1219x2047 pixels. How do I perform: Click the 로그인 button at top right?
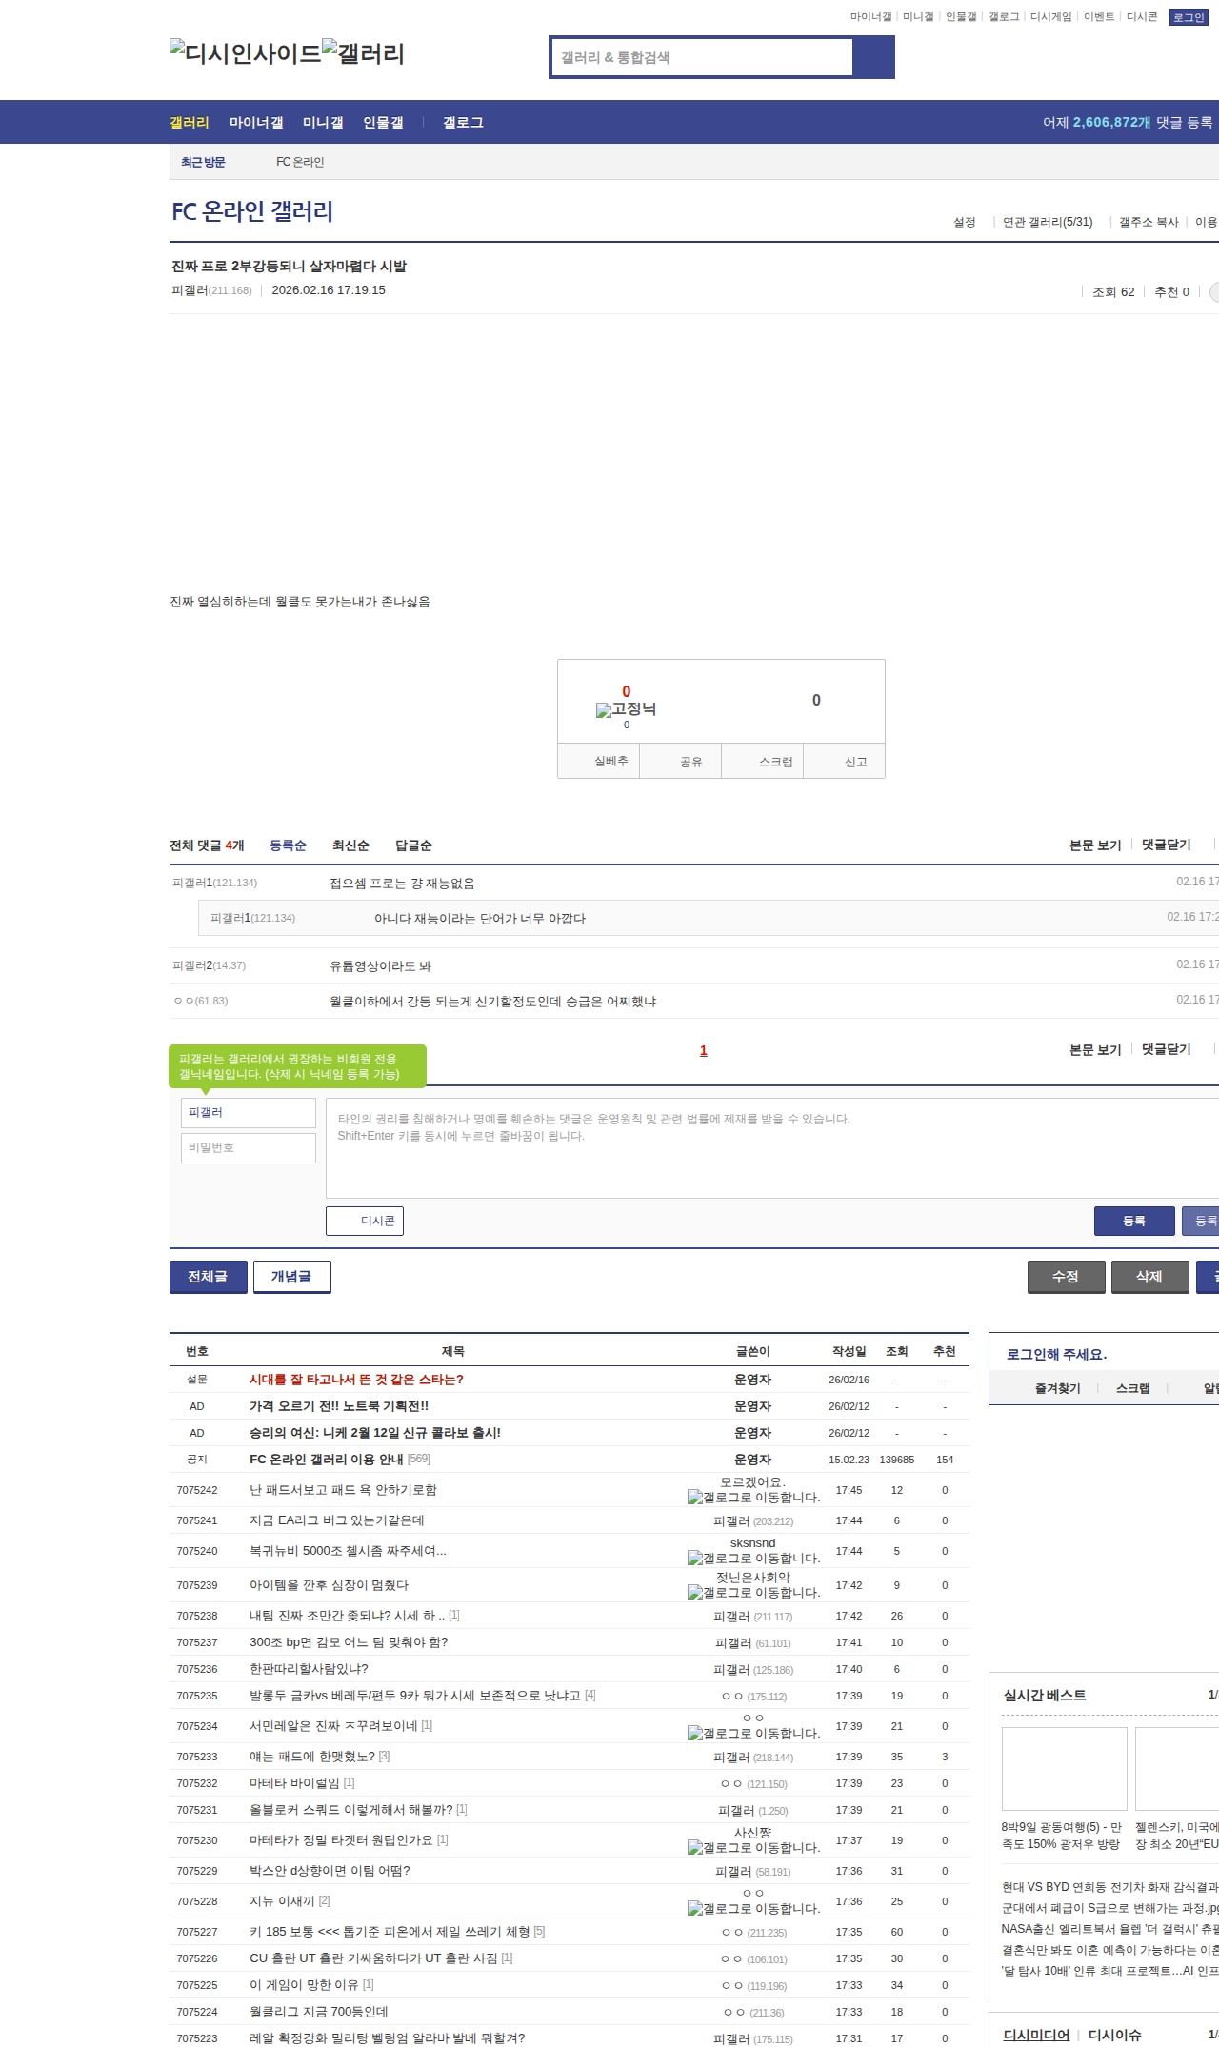click(1189, 17)
